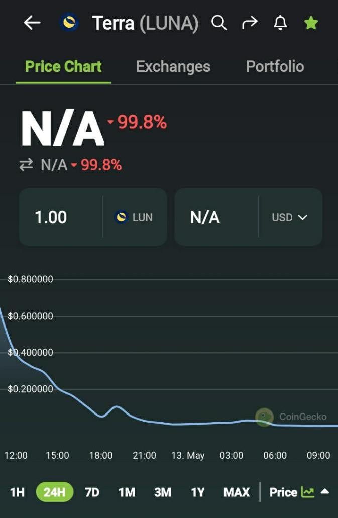
Task: Tap the LUN coin icon in converter
Action: (121, 217)
